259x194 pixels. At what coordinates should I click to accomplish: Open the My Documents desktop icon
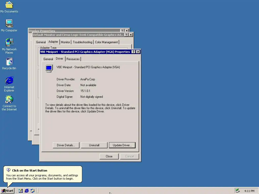click(9, 7)
